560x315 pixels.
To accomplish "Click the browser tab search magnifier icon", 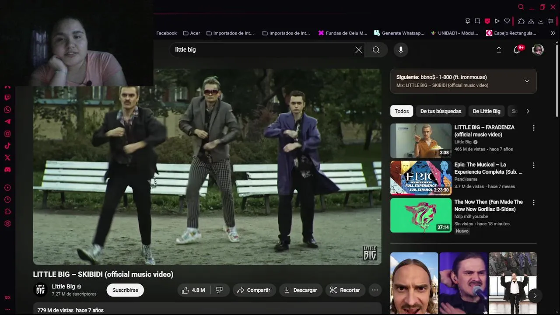I will pos(521,7).
